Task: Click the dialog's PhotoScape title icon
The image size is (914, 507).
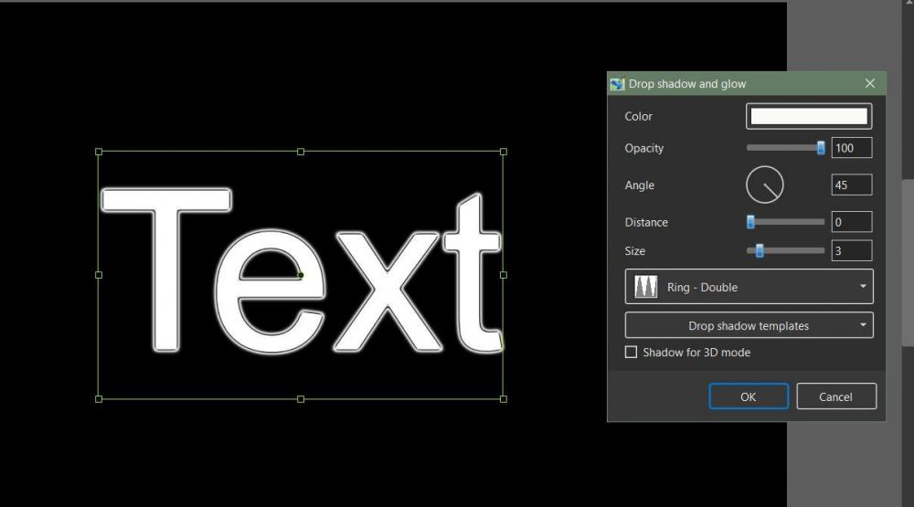Action: click(617, 84)
